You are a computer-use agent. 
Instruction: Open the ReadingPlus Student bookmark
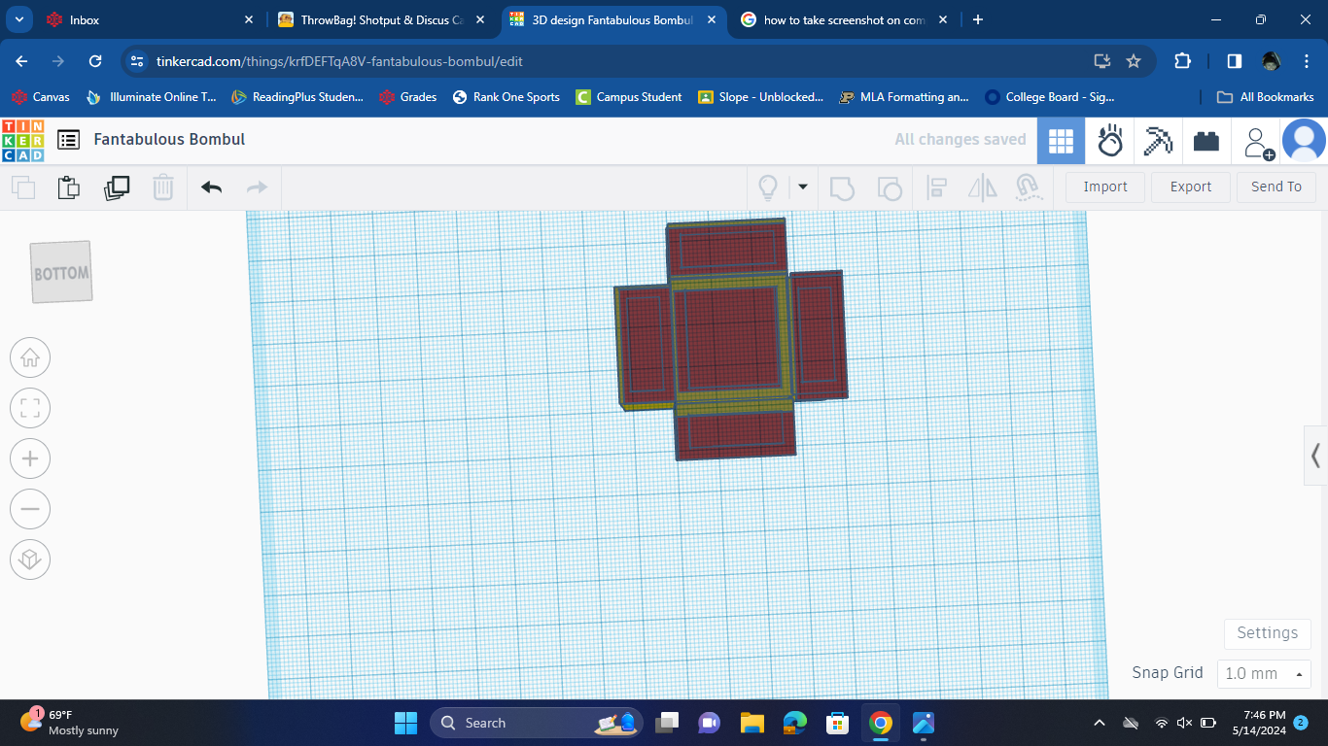(297, 97)
